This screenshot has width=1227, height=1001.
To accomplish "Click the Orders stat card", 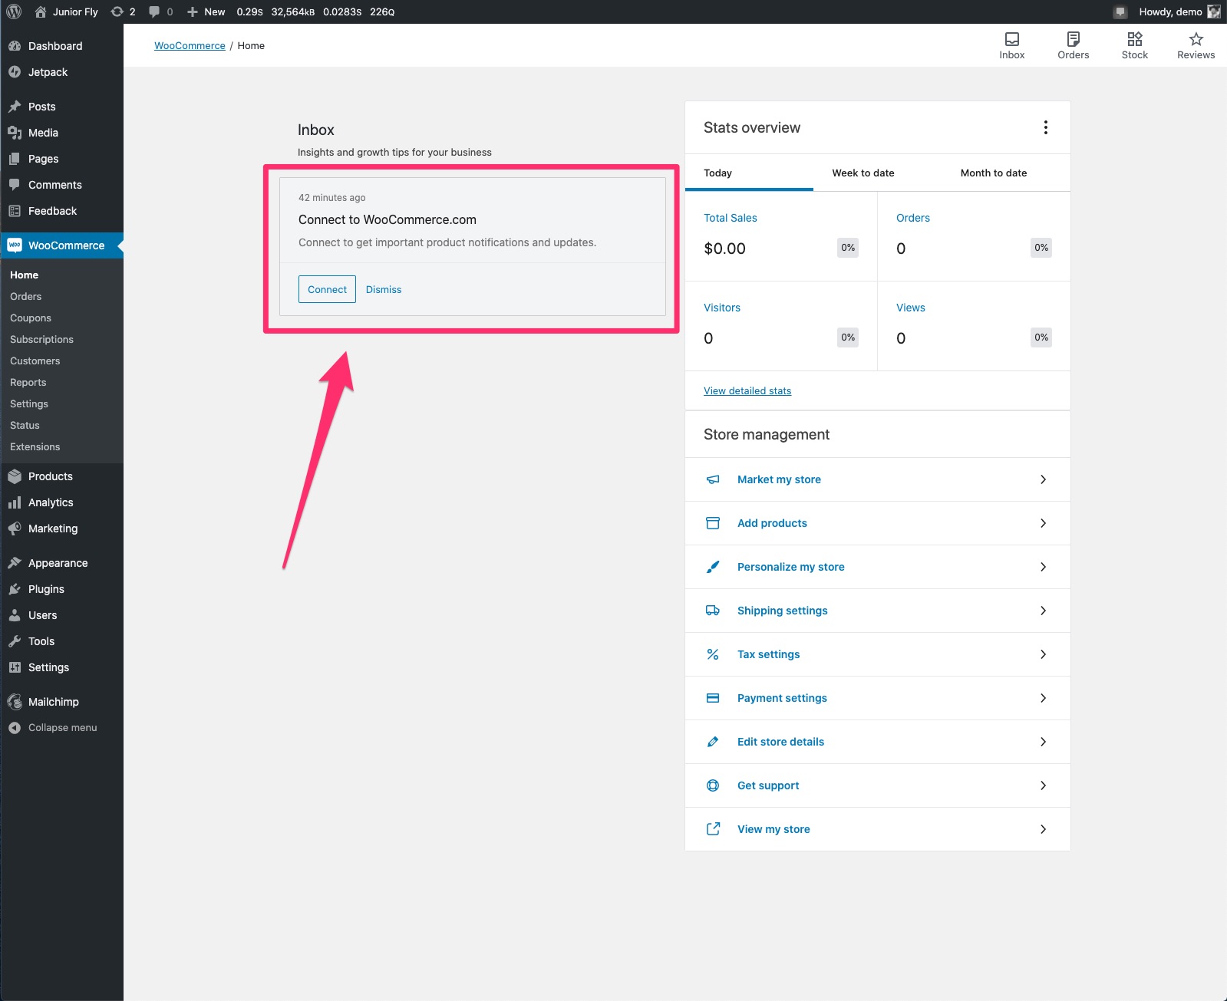I will (974, 236).
